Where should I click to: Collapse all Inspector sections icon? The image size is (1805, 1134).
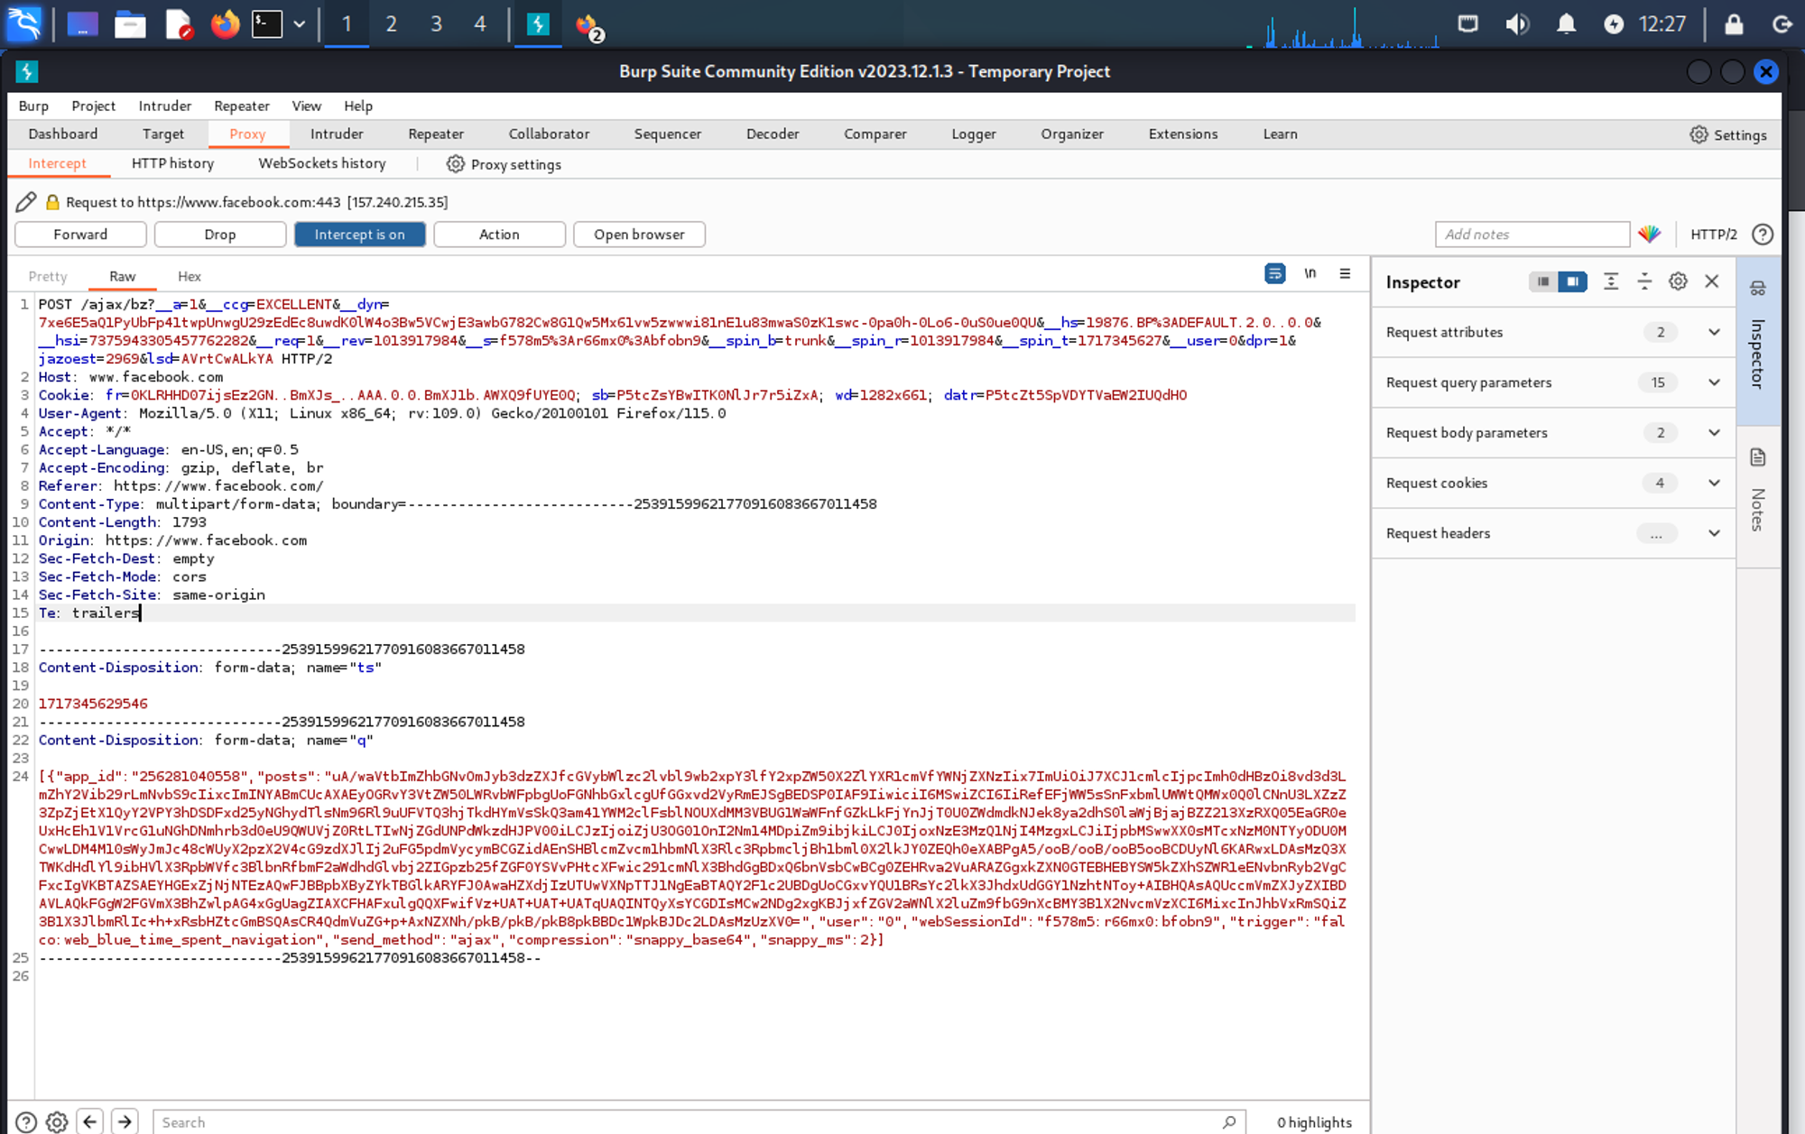pyautogui.click(x=1644, y=281)
